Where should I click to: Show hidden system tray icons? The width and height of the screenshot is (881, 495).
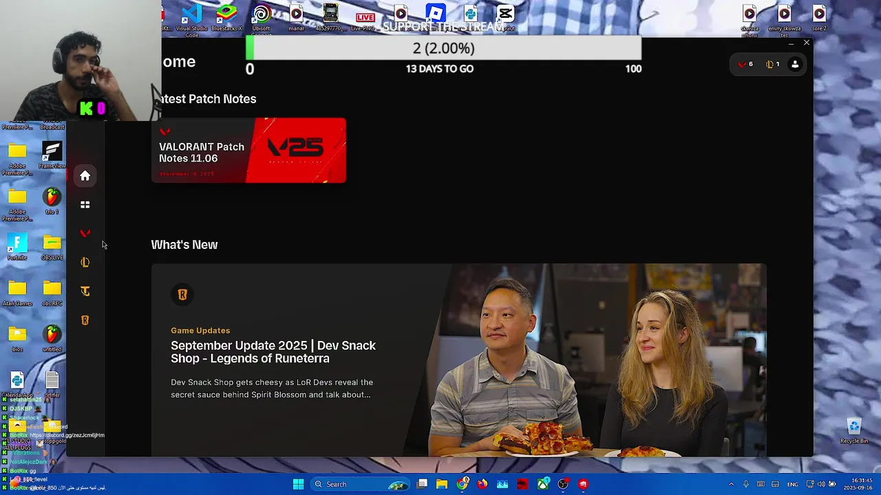tap(731, 484)
